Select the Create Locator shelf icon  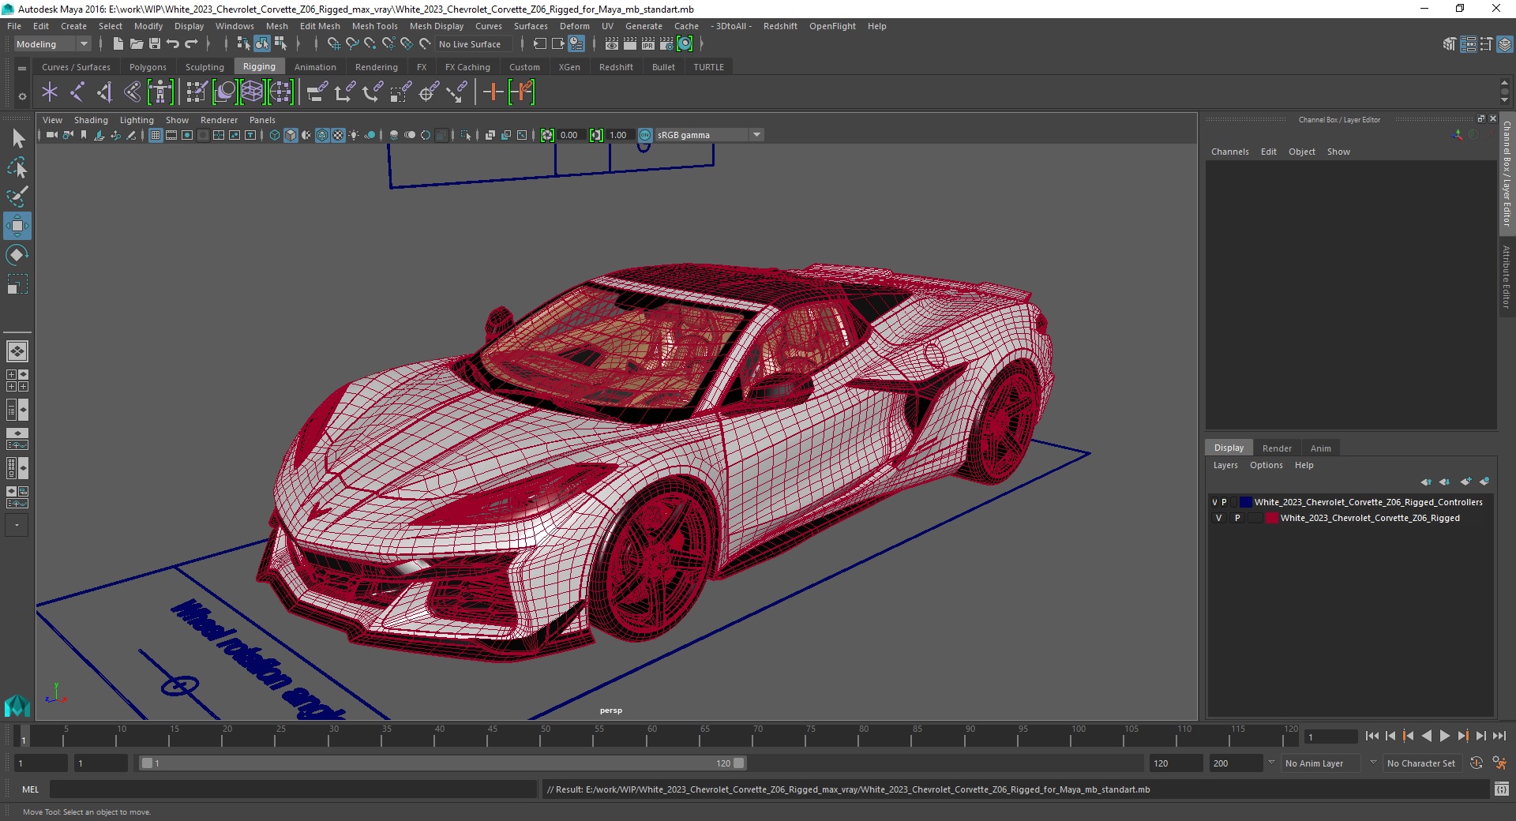[50, 92]
